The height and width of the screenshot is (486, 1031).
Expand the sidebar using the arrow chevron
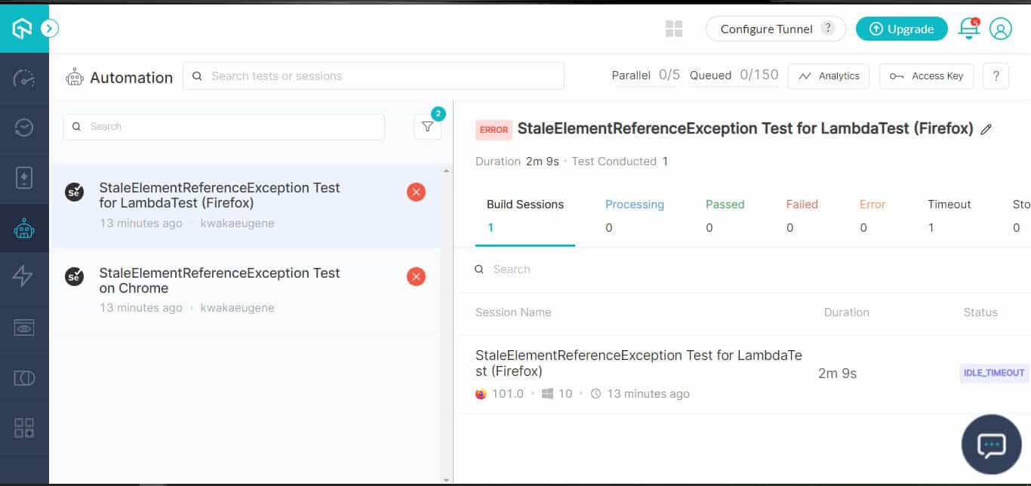[50, 28]
